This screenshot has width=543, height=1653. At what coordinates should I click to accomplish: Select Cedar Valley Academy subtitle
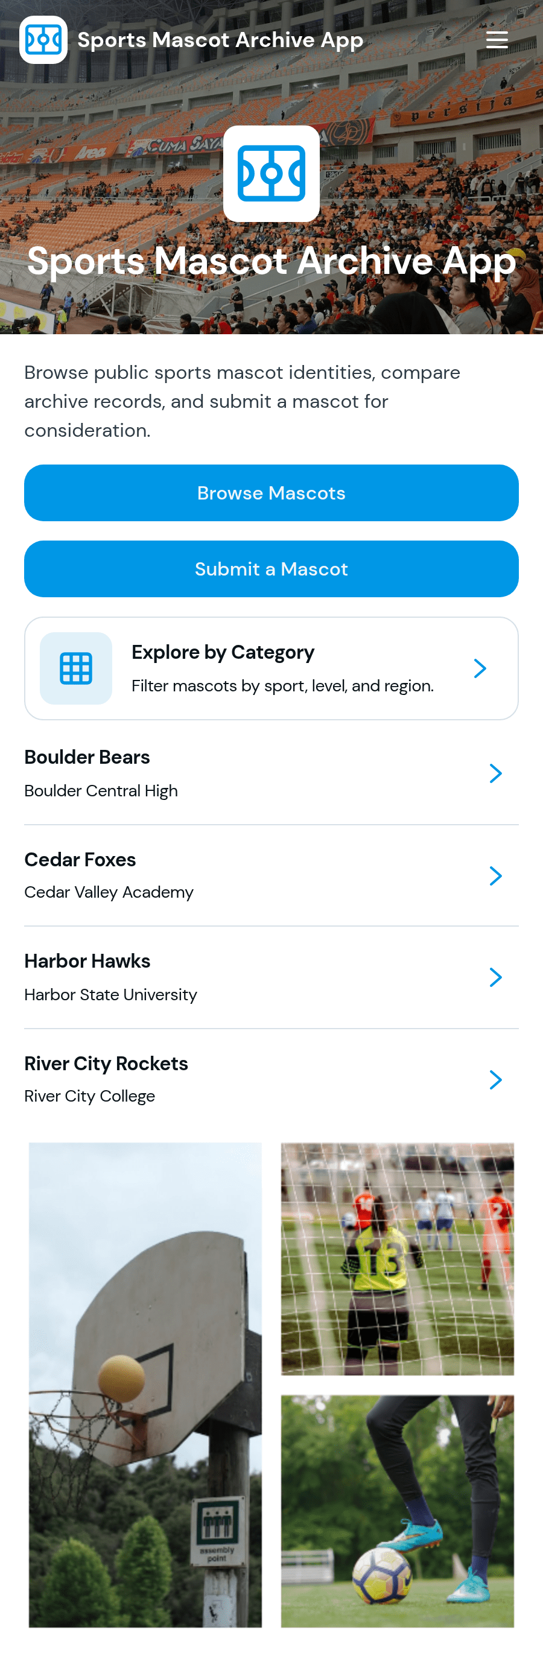(109, 892)
